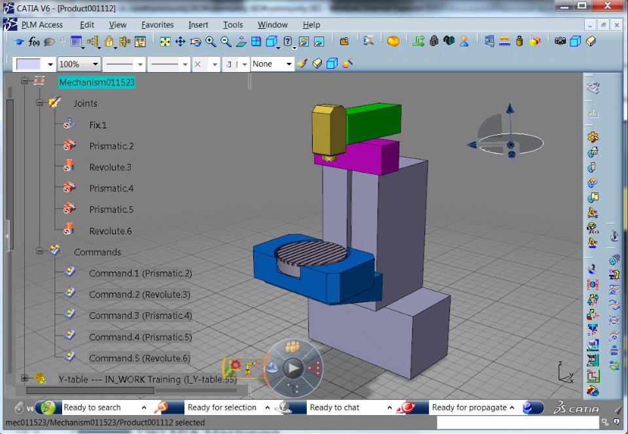Collapse the Joints tree branch

(39, 103)
